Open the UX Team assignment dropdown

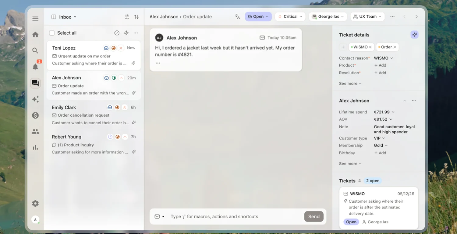(x=367, y=17)
